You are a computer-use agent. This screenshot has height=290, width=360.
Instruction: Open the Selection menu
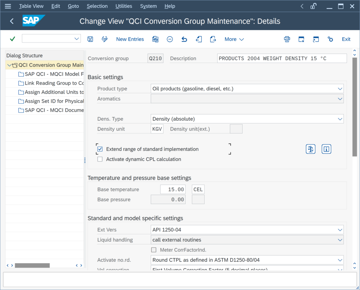click(97, 6)
